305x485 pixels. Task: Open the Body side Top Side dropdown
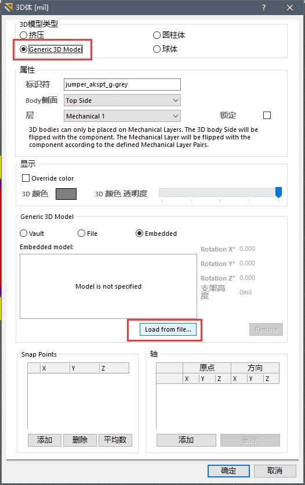122,100
